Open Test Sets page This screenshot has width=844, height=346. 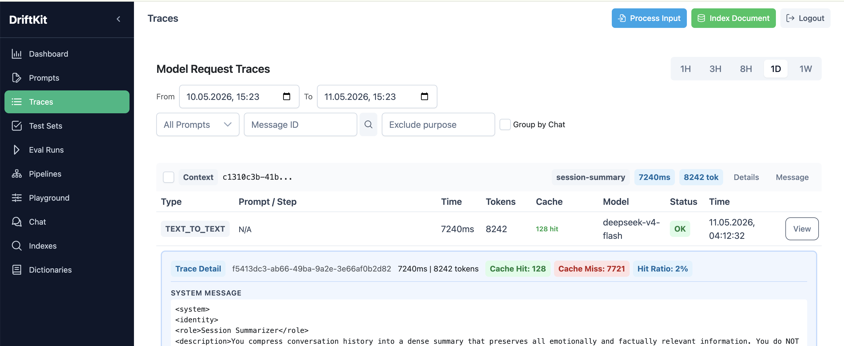coord(67,126)
